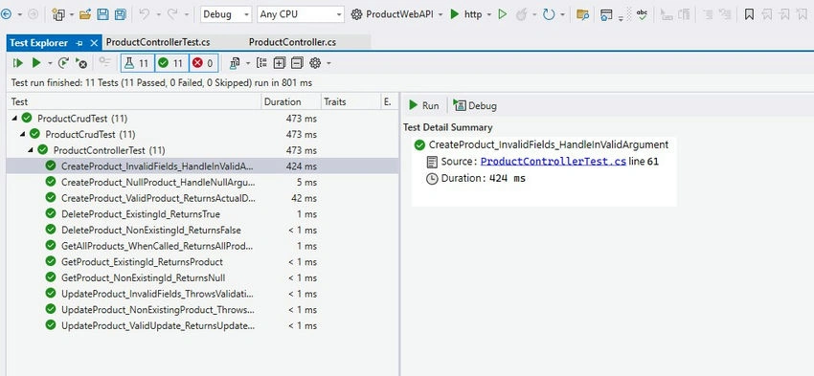Screen dimensions: 814x376
Task: Click Start Without Debugging outline play icon
Action: coord(502,14)
